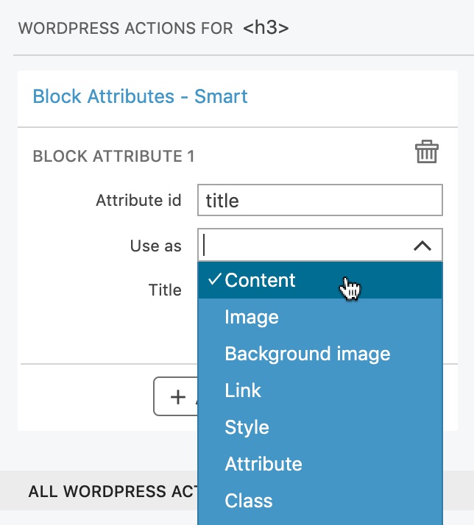This screenshot has height=525, width=474.
Task: Select Content option in dropdown
Action: click(320, 280)
